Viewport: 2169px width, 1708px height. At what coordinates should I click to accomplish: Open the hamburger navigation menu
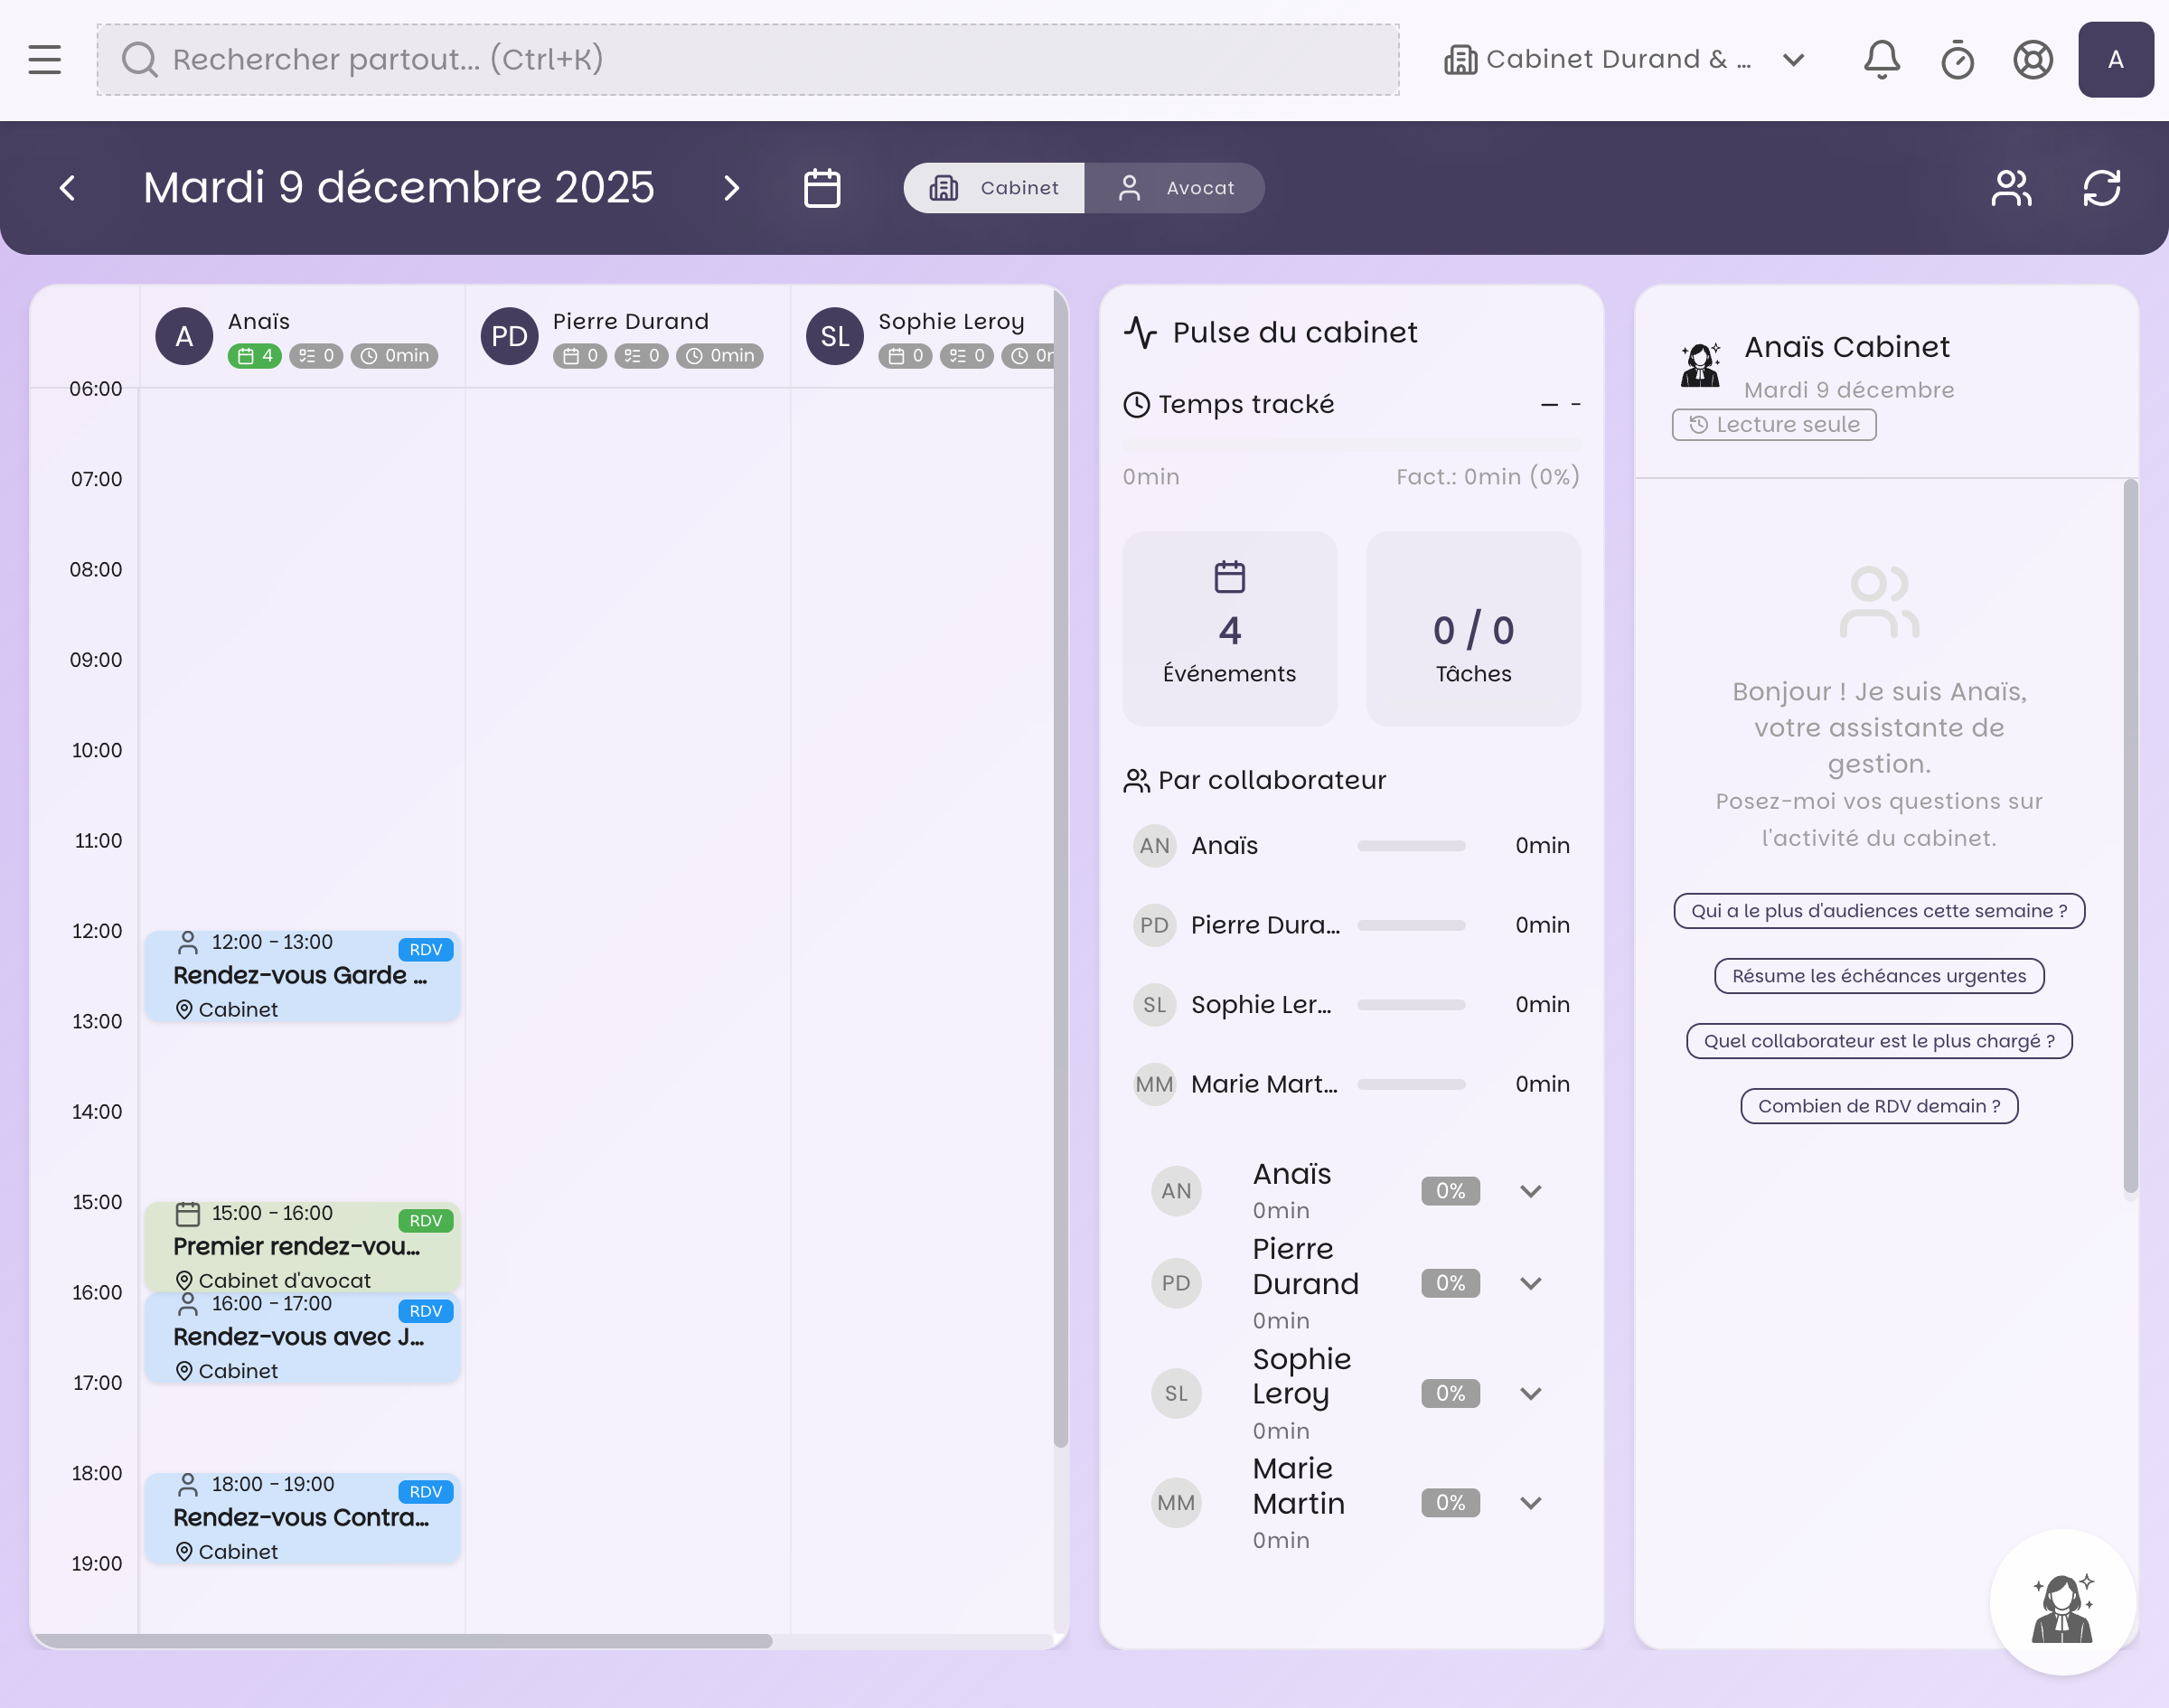(x=44, y=59)
